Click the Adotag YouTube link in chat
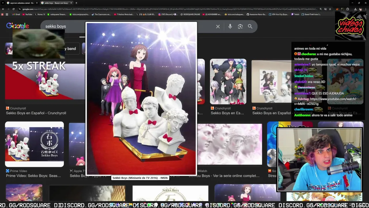The image size is (369, 208). click(325, 101)
